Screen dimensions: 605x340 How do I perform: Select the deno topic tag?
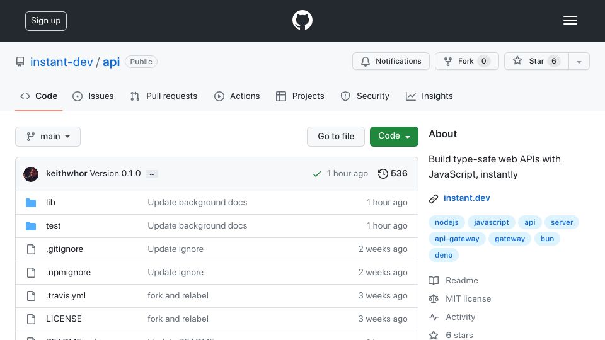click(x=443, y=255)
